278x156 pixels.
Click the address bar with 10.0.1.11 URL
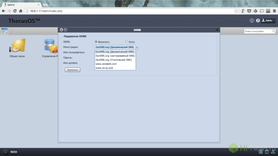[x=131, y=11]
